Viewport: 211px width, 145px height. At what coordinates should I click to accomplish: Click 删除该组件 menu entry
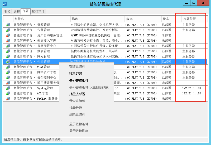point(77,115)
